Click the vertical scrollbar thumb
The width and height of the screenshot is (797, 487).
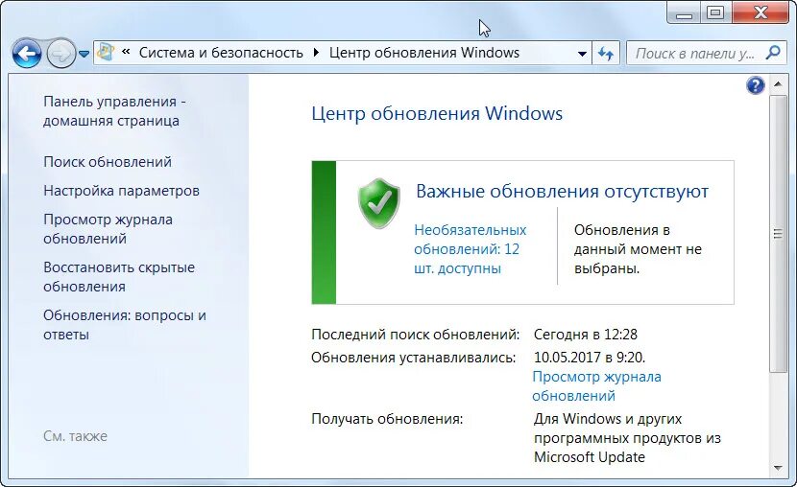[x=777, y=233]
